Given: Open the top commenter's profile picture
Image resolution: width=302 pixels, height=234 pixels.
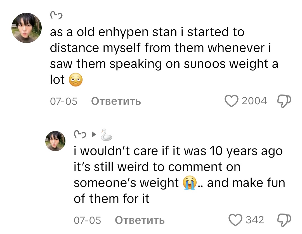Looking at the screenshot, I should [x=27, y=28].
